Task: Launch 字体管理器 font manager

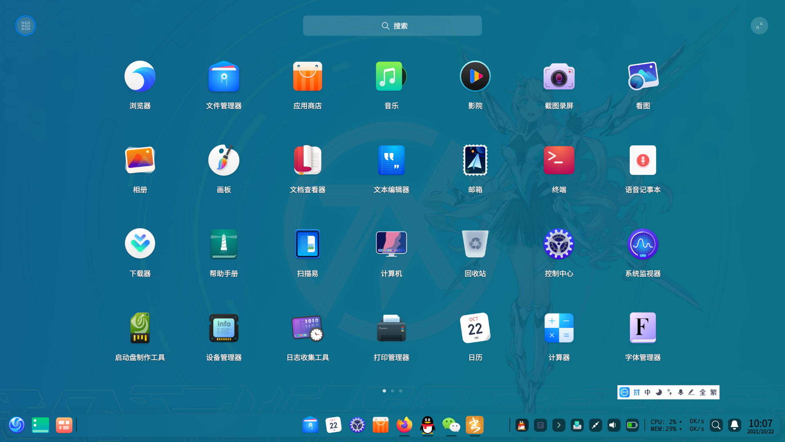Action: tap(643, 328)
